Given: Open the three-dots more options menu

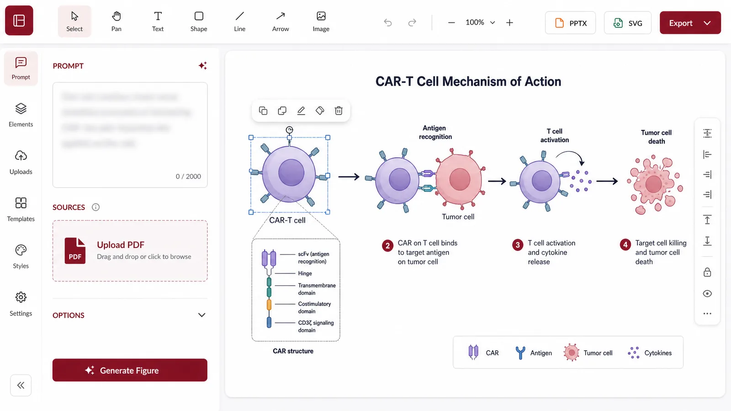Looking at the screenshot, I should tap(707, 314).
